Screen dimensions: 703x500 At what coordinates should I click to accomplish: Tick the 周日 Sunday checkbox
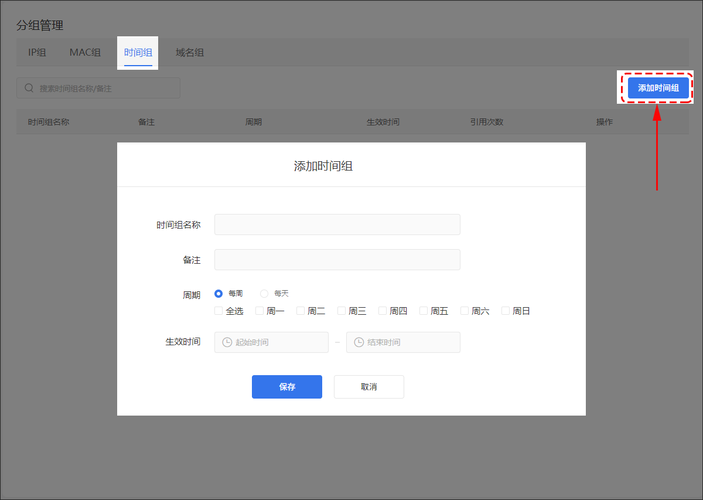pos(506,311)
